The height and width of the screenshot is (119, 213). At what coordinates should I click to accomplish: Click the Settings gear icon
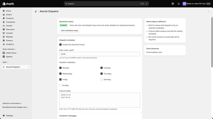[x=4, y=116]
